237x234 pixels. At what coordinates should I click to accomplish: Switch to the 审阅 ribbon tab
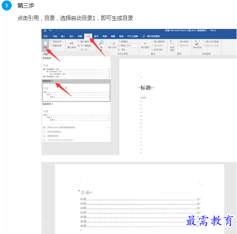(105, 36)
